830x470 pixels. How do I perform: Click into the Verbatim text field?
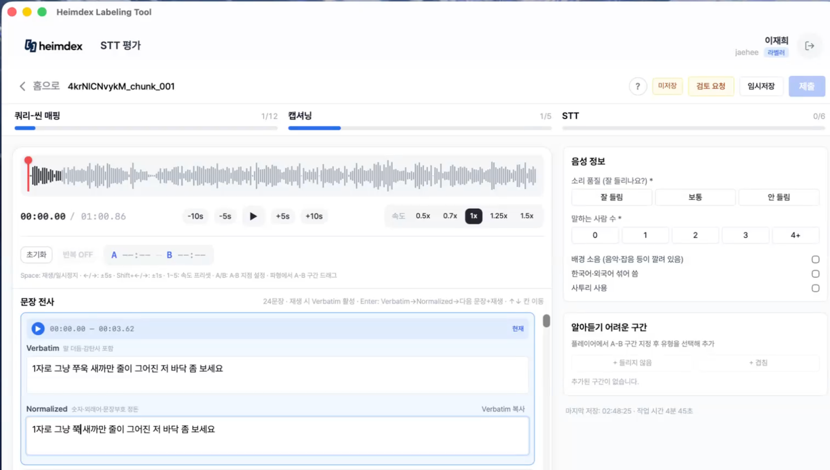pyautogui.click(x=278, y=375)
